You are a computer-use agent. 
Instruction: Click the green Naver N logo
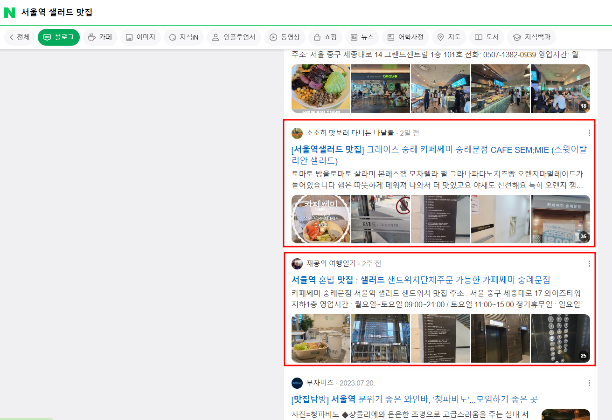(10, 13)
